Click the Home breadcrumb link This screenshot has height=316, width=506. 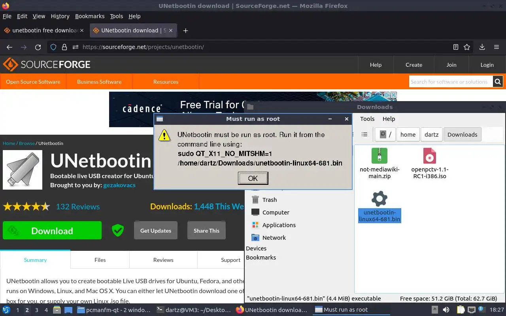pos(9,143)
